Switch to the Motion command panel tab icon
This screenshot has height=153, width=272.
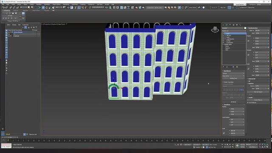point(233,25)
